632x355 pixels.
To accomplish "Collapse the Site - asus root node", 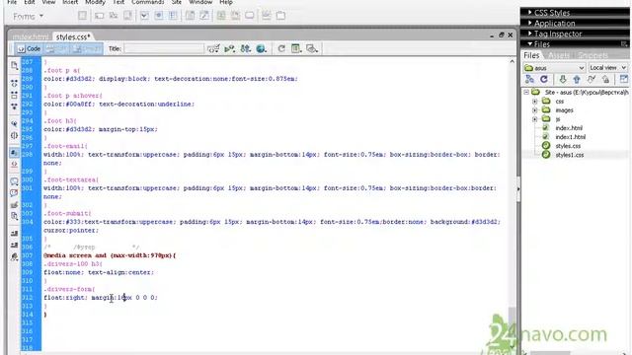I will pos(526,92).
